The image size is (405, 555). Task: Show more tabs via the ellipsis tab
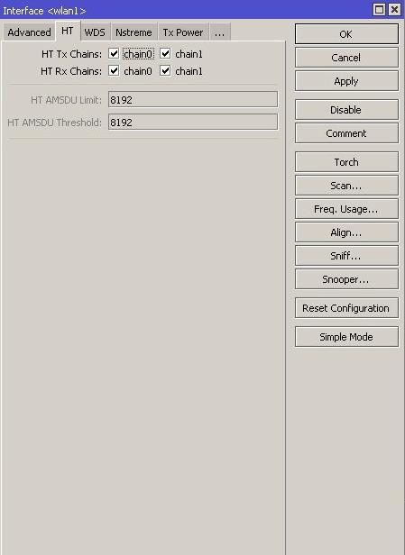(220, 32)
